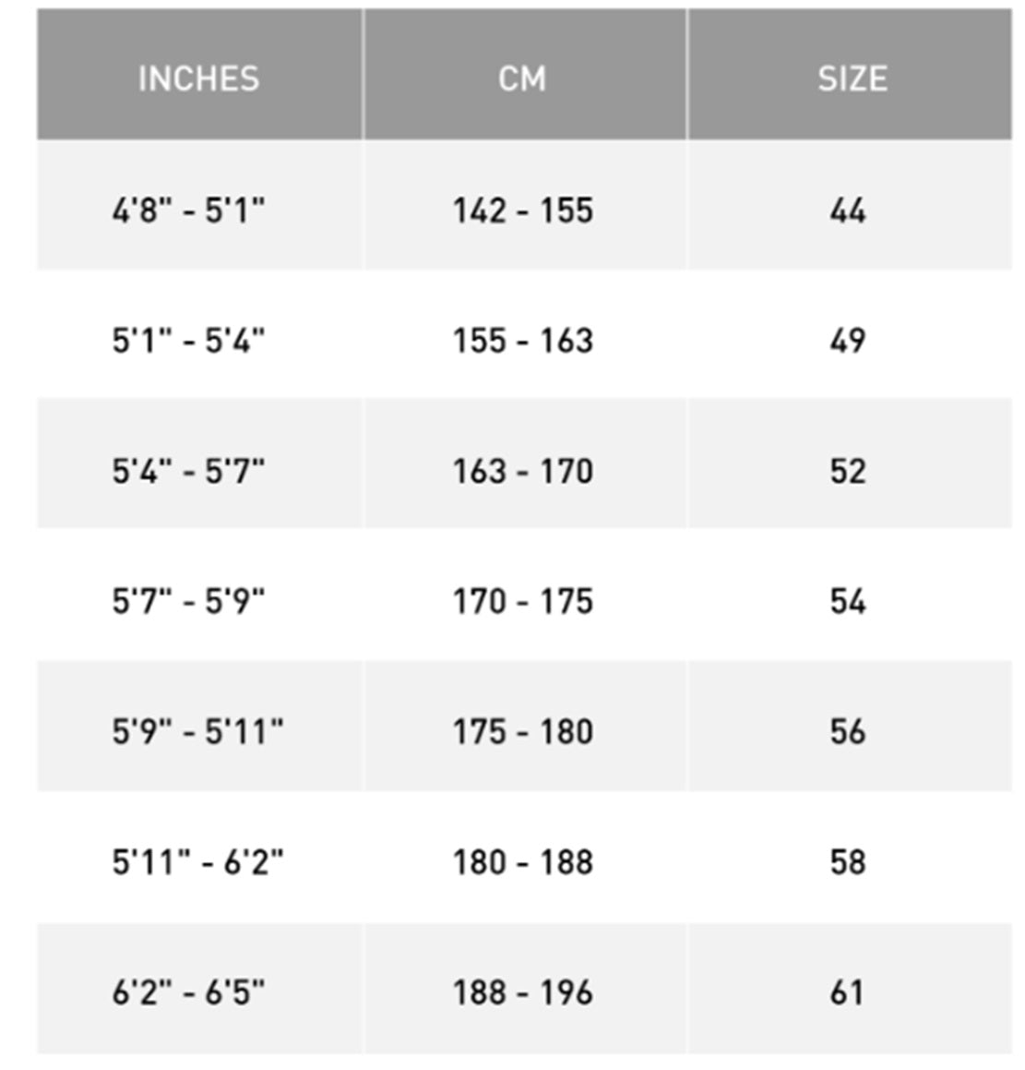Click the CM column header
The height and width of the screenshot is (1070, 1025).
click(x=522, y=78)
